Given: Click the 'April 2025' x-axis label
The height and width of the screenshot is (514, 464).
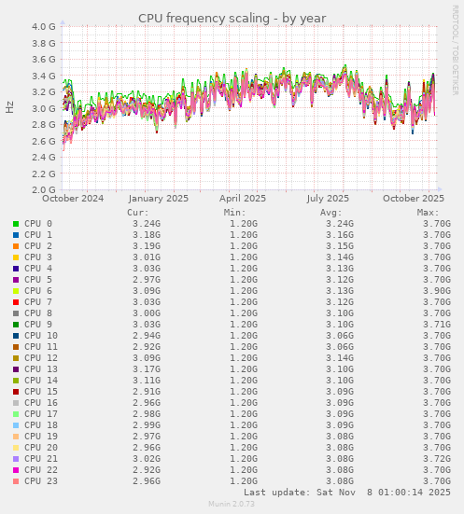Looking at the screenshot, I should (x=243, y=199).
